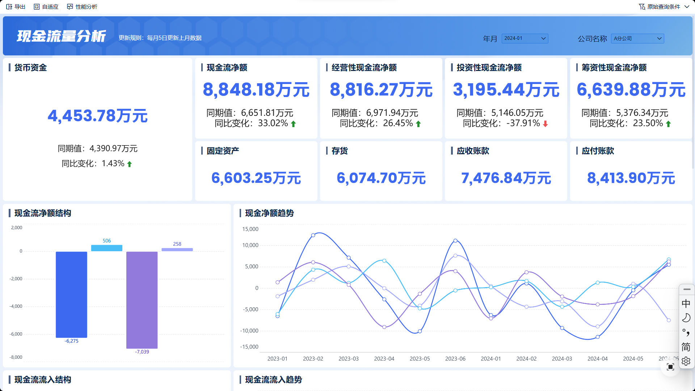Select the 现金净额趋势 chart title
695x391 pixels.
click(270, 214)
